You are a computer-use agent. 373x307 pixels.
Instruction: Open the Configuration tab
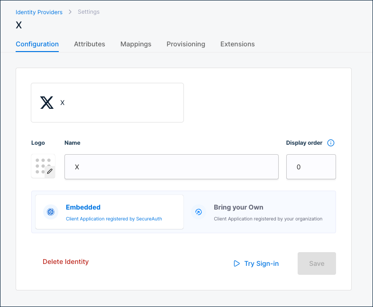pyautogui.click(x=37, y=44)
